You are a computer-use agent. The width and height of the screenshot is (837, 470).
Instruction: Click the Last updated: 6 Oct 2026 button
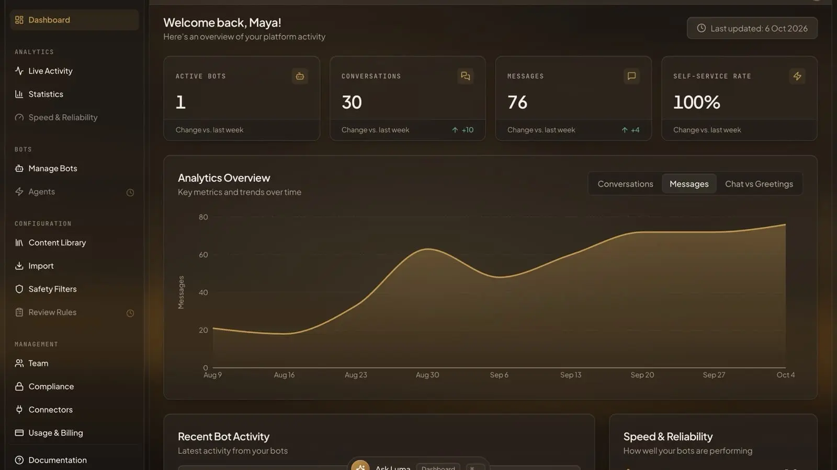752,28
